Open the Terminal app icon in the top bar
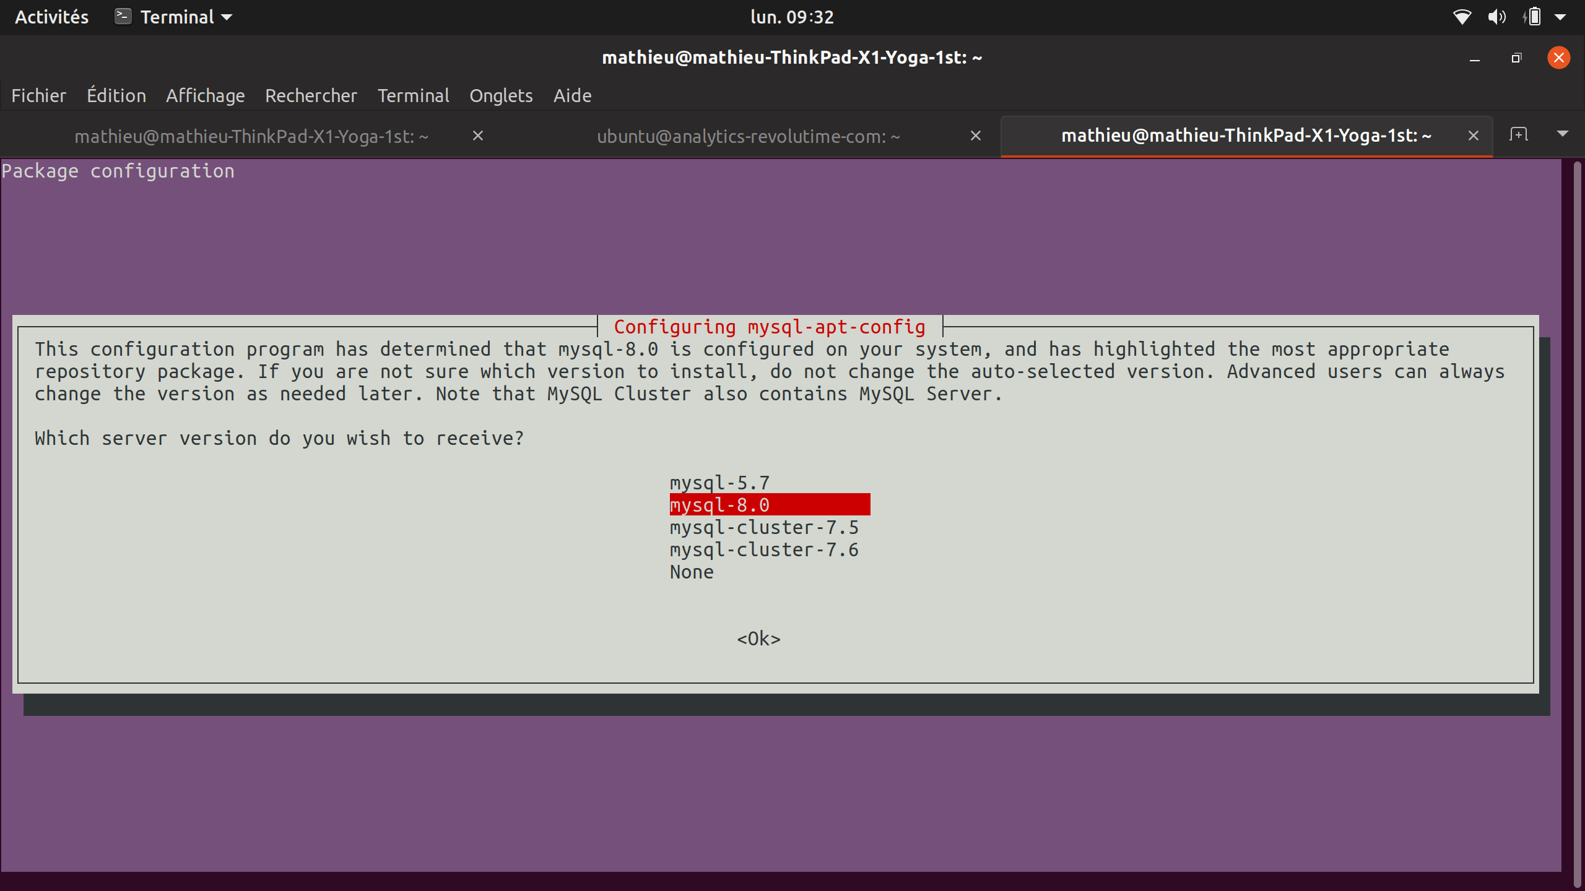This screenshot has height=891, width=1585. click(122, 17)
